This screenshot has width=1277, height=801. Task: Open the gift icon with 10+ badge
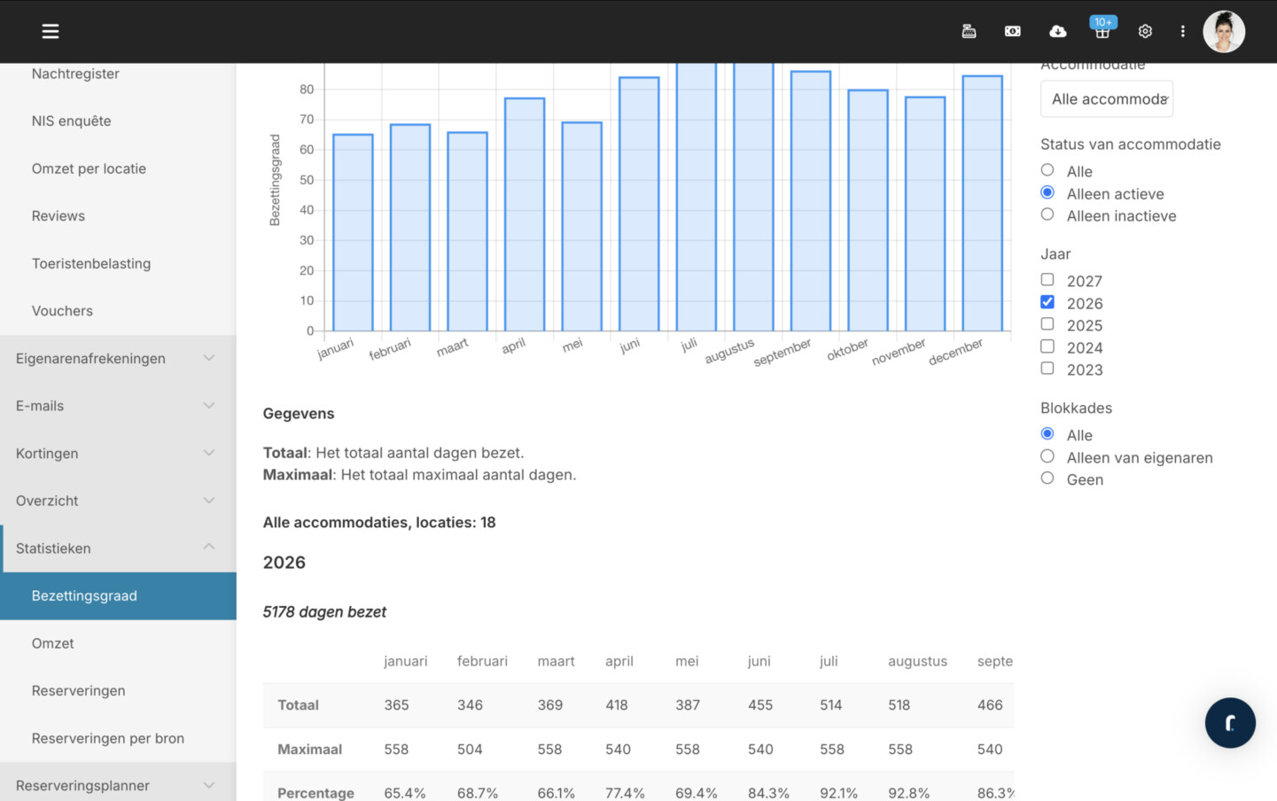pyautogui.click(x=1102, y=31)
